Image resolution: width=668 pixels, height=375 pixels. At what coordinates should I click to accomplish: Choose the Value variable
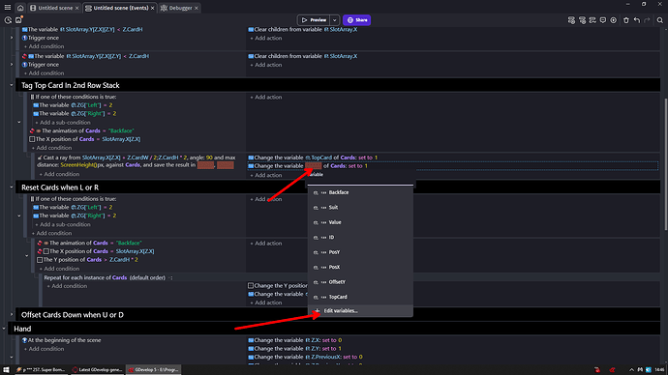click(x=360, y=222)
